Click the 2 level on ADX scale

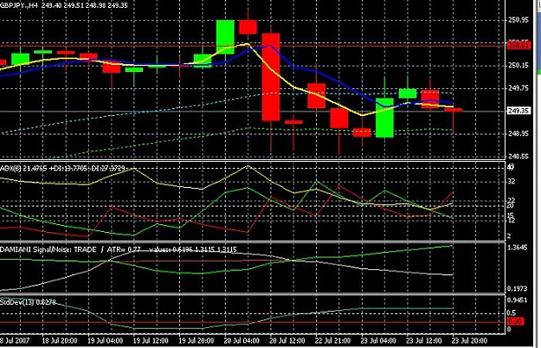tap(510, 236)
